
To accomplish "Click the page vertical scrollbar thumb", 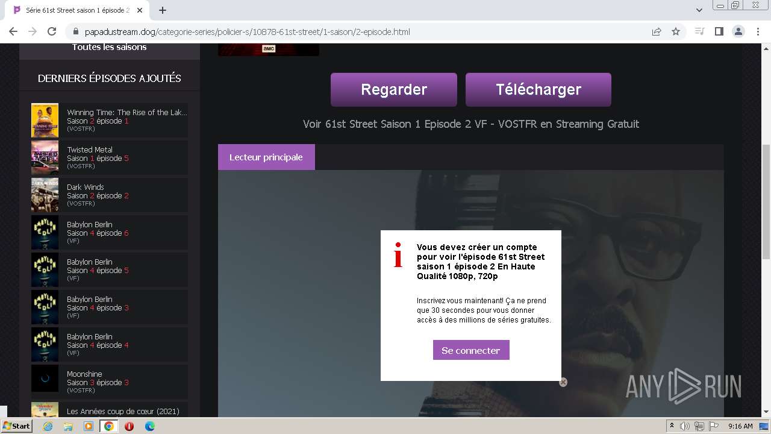I will pos(766,202).
